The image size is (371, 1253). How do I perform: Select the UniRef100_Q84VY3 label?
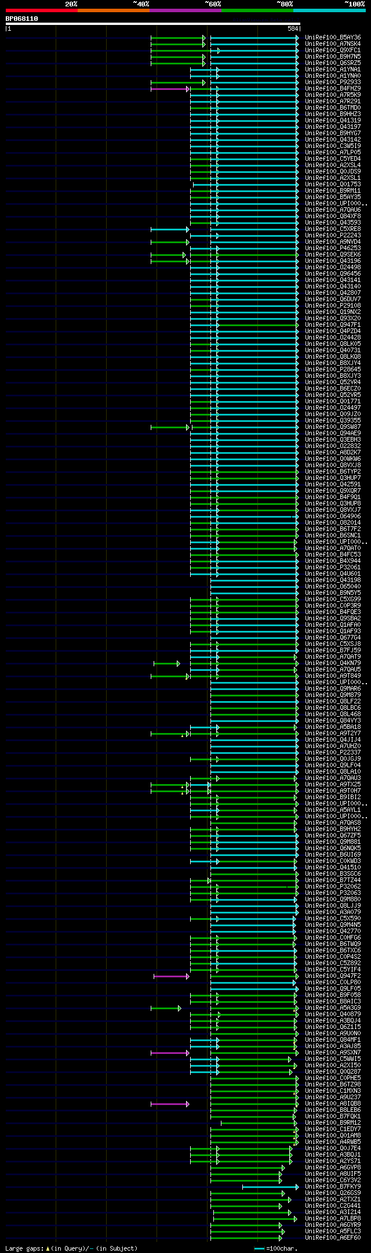(x=333, y=720)
